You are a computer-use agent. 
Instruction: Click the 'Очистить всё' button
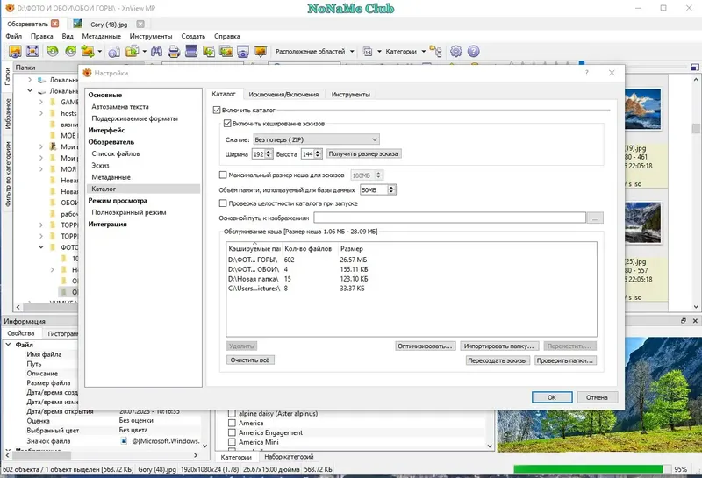coord(250,360)
